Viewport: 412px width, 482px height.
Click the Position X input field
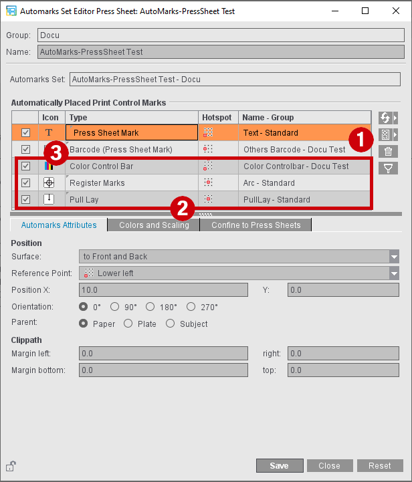point(167,290)
